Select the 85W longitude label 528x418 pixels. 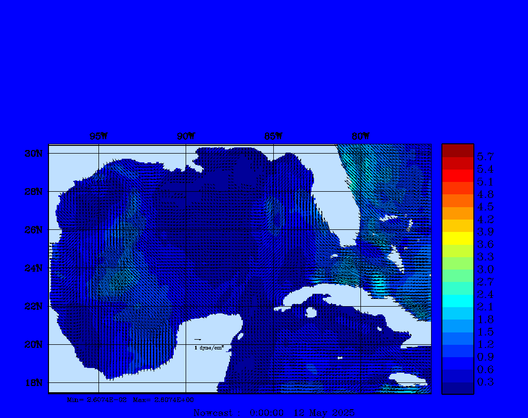pos(273,136)
